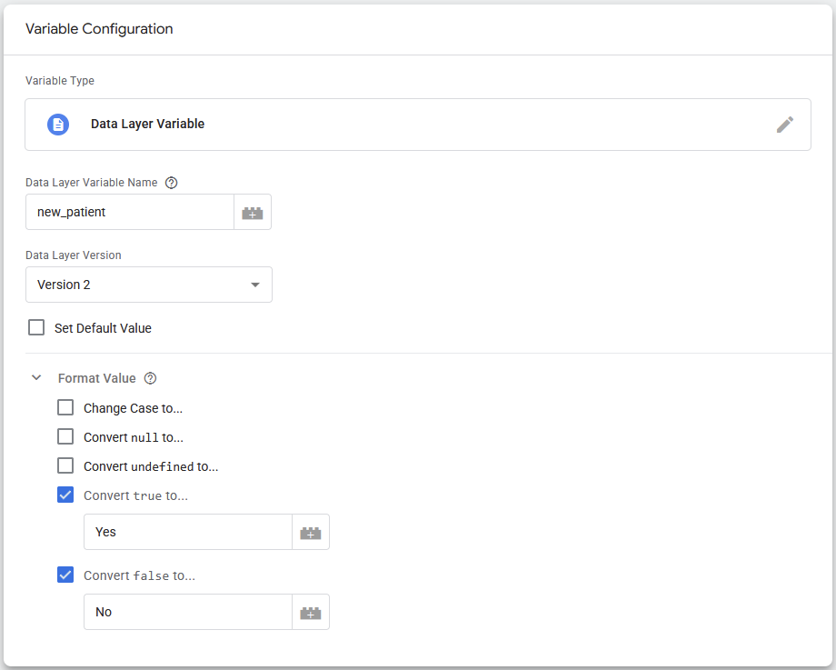Open help icon next to Data Layer Variable Name
The height and width of the screenshot is (670, 836).
pos(171,183)
